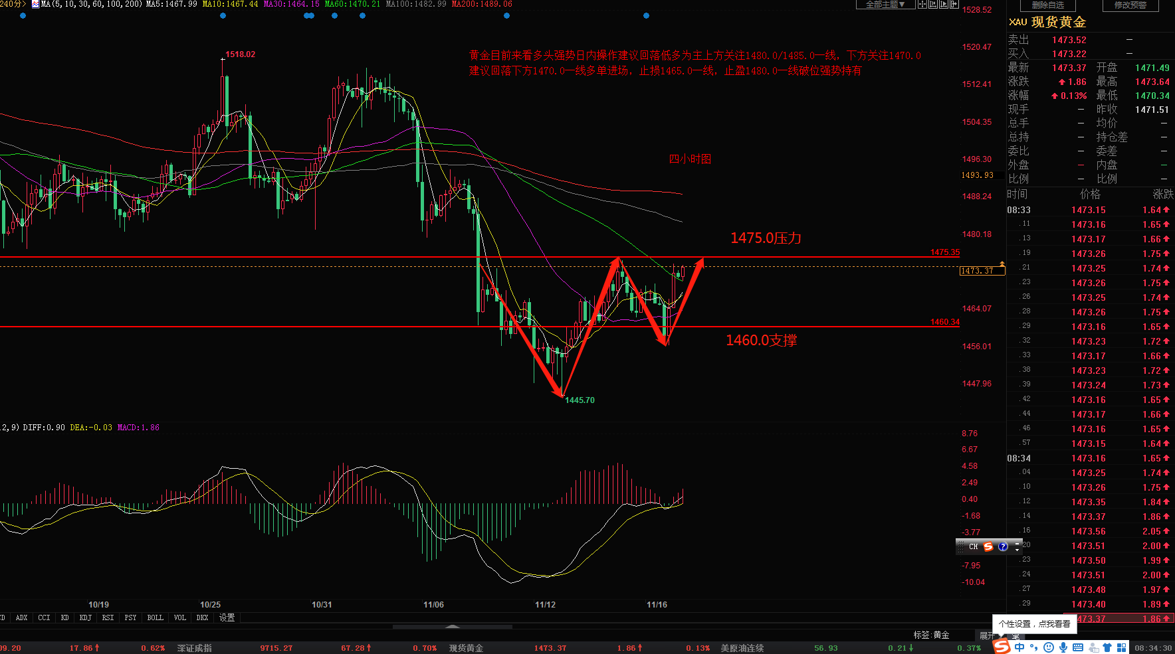Open Sogou soft keyboard icon
Image resolution: width=1175 pixels, height=654 pixels.
click(1078, 647)
